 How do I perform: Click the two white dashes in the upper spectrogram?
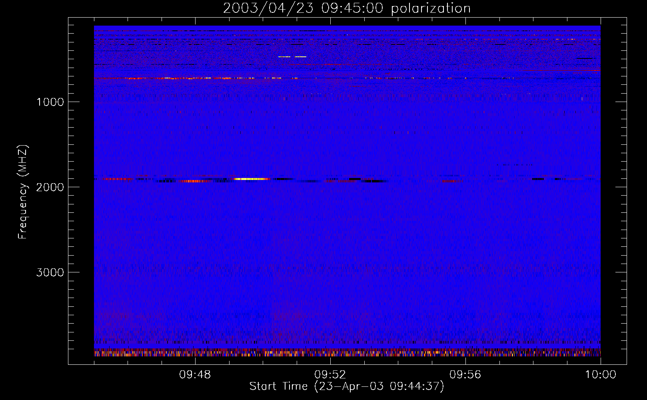pyautogui.click(x=292, y=57)
